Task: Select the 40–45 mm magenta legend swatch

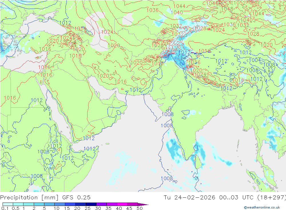Action: click(122, 204)
